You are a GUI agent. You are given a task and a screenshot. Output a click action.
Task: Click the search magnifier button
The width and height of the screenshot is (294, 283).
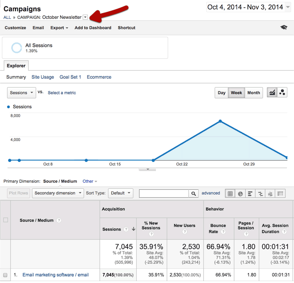click(193, 193)
